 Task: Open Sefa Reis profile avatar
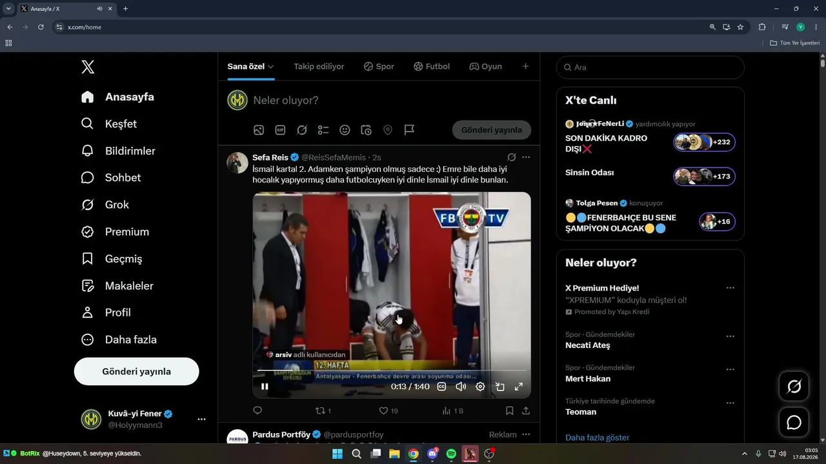click(237, 163)
